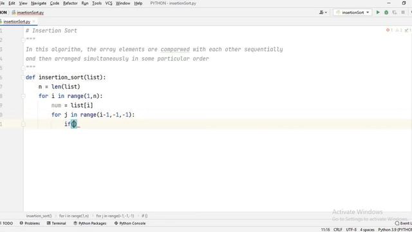Click insertion_sort() breadcrumb
412x232 pixels.
(x=39, y=216)
